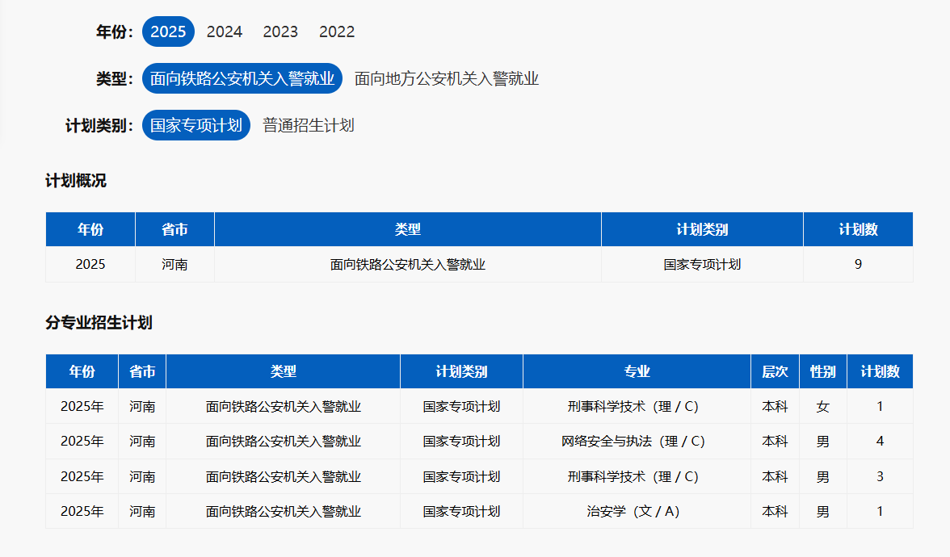Switch to 普通招生计划 plan category
The height and width of the screenshot is (557, 950).
tap(309, 125)
